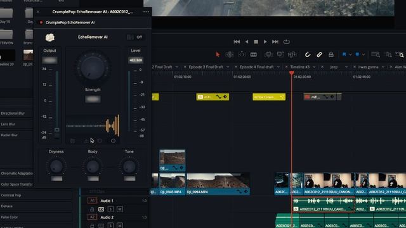Click the Overwrite Clip toolbar icon
Viewport: 406px width, 228px height.
tap(280, 54)
